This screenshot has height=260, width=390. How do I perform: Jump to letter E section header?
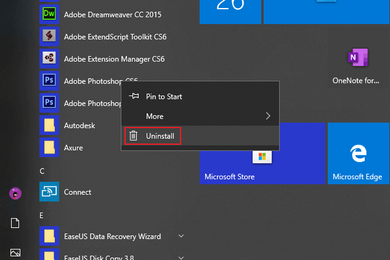point(41,216)
